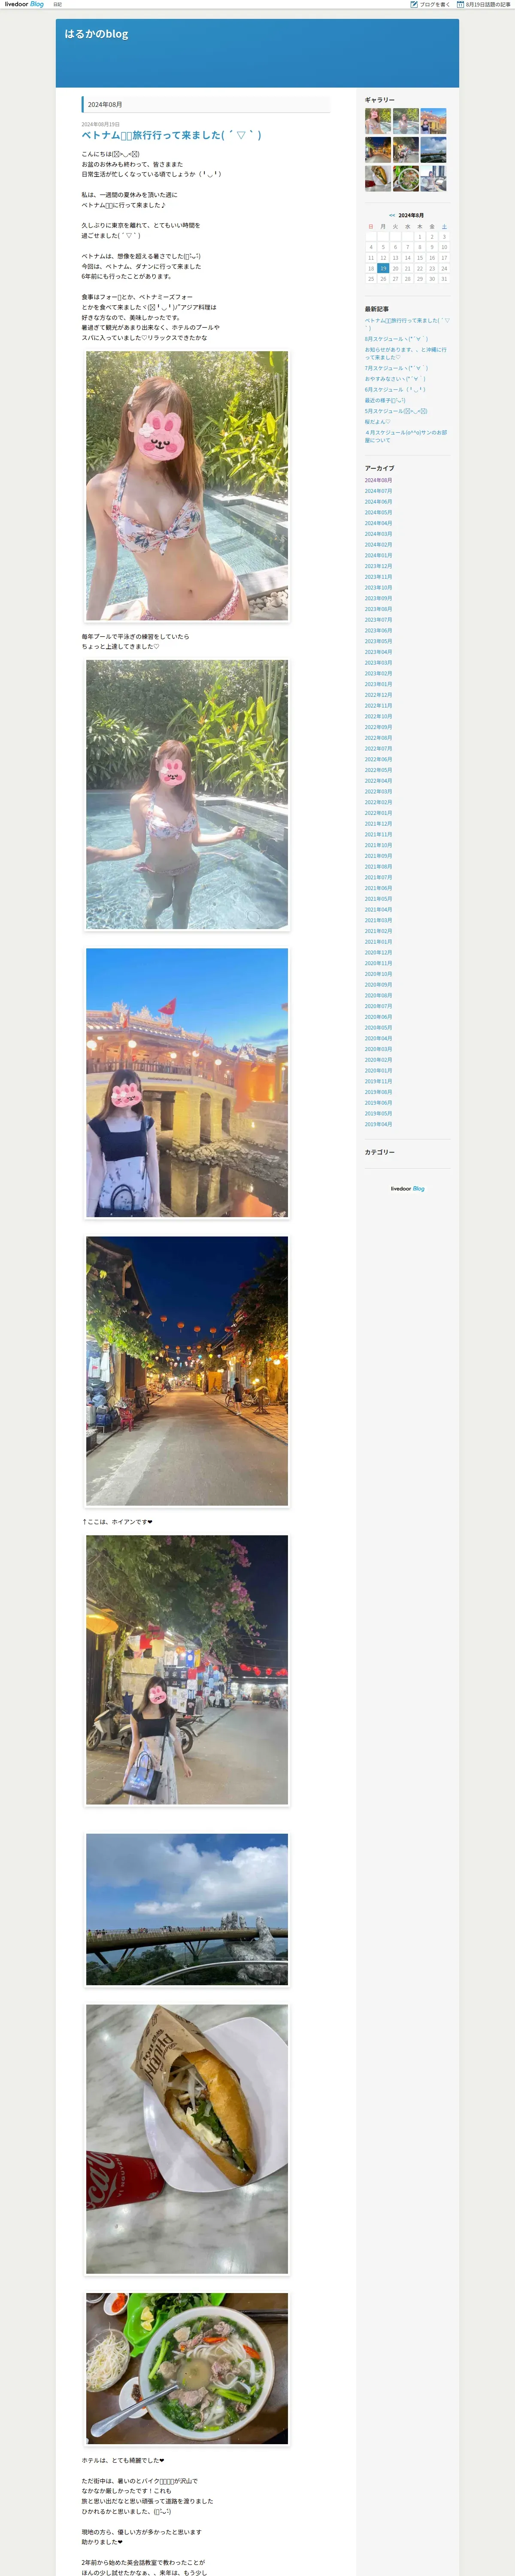The height and width of the screenshot is (2576, 515).
Task: Open archive 2019年04月
Action: tap(378, 1124)
